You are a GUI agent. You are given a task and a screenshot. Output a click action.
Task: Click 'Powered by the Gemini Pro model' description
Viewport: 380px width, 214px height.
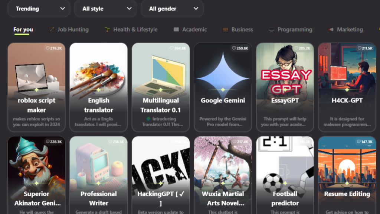click(x=223, y=121)
